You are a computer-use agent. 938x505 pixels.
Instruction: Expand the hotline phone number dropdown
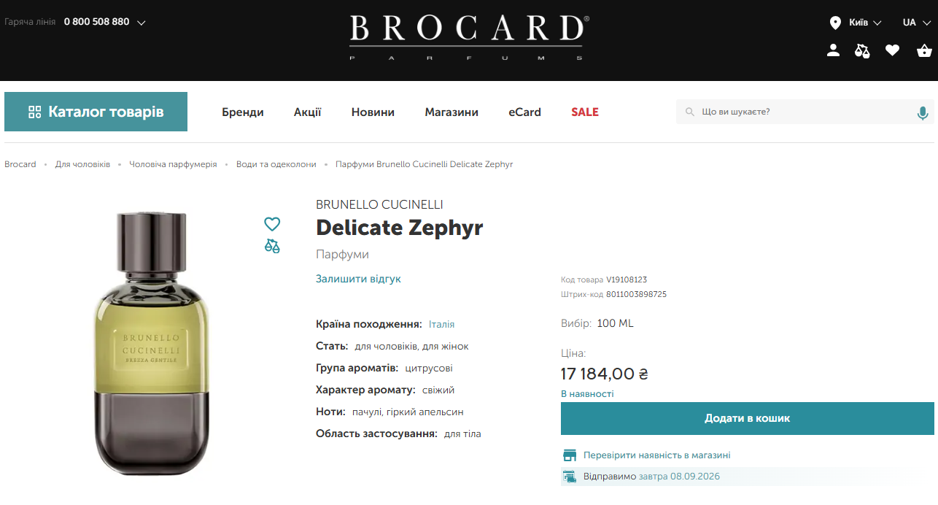[142, 23]
